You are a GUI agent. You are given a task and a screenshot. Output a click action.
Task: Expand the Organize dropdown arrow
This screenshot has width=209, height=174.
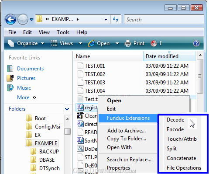pos(42,43)
